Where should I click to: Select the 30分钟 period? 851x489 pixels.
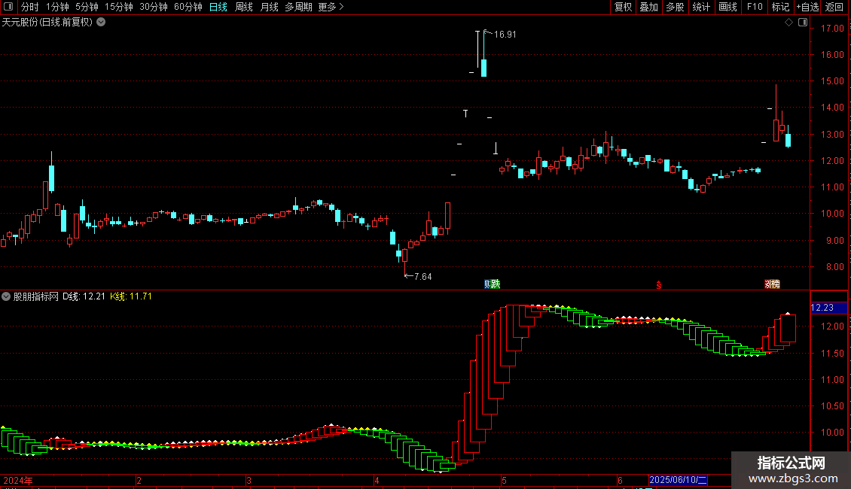point(154,7)
